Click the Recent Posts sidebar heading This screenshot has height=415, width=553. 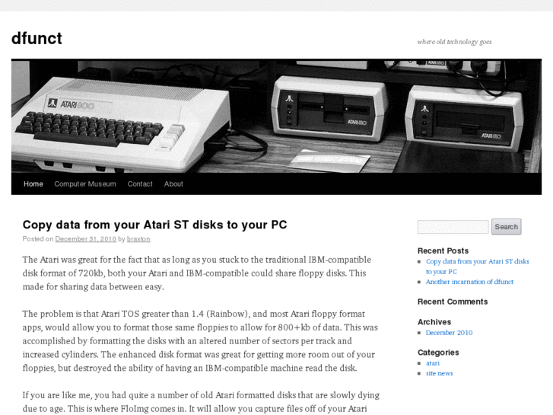coord(443,251)
